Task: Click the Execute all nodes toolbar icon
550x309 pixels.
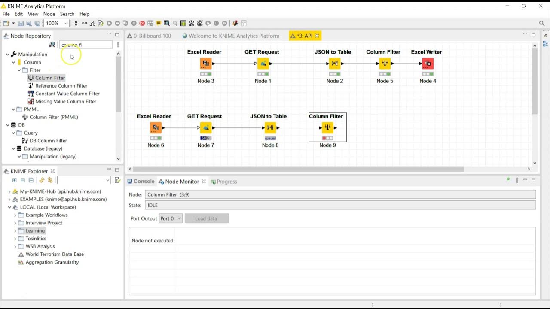Action: 117,23
